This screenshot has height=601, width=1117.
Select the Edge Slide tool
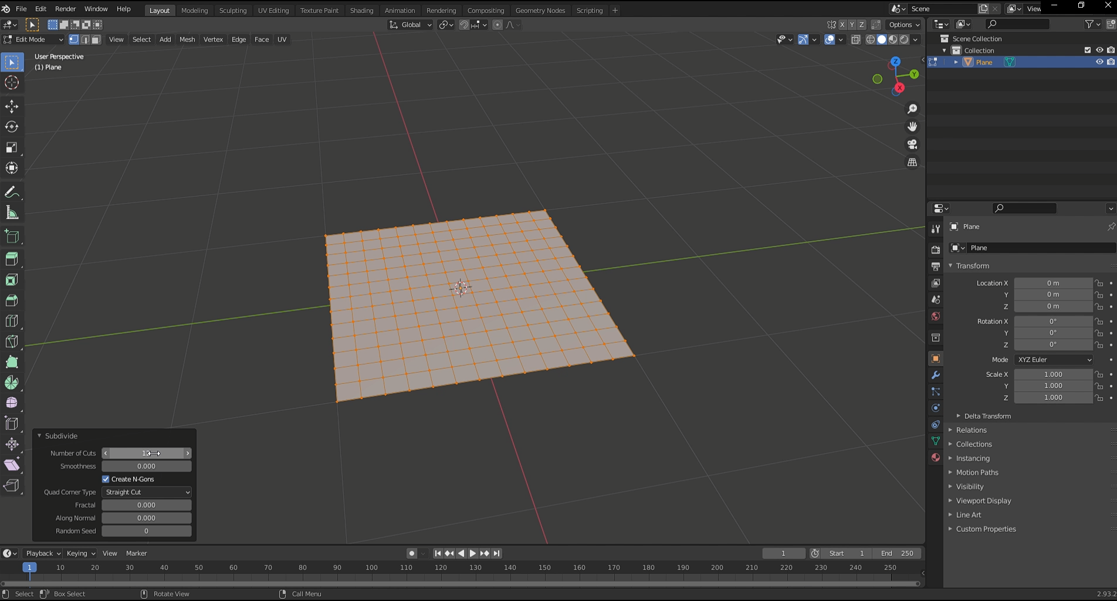12,424
